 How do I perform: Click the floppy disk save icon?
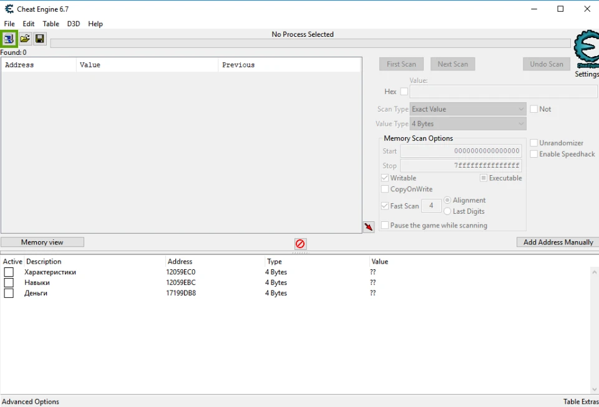click(x=40, y=39)
